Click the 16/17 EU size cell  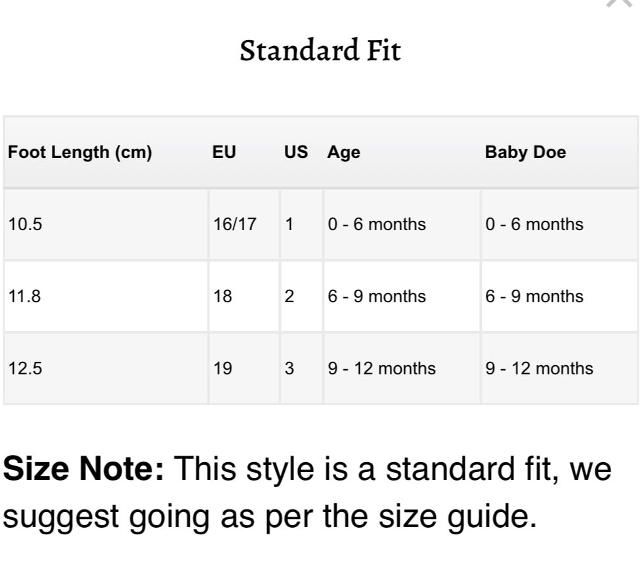[244, 224]
